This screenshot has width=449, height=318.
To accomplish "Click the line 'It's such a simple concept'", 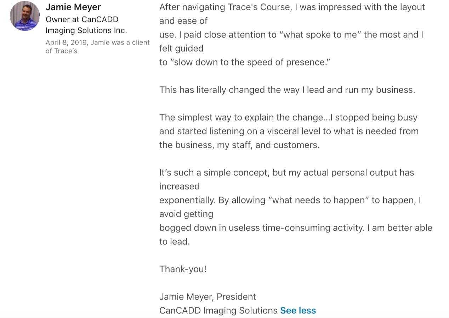I will click(286, 173).
